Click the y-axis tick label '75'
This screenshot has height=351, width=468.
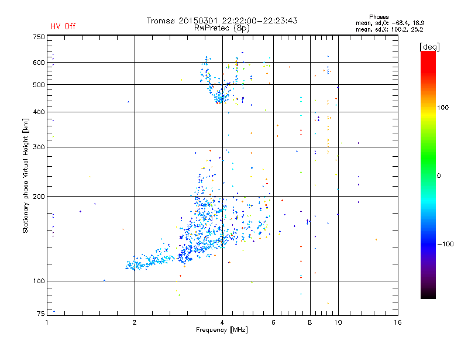tap(41, 314)
